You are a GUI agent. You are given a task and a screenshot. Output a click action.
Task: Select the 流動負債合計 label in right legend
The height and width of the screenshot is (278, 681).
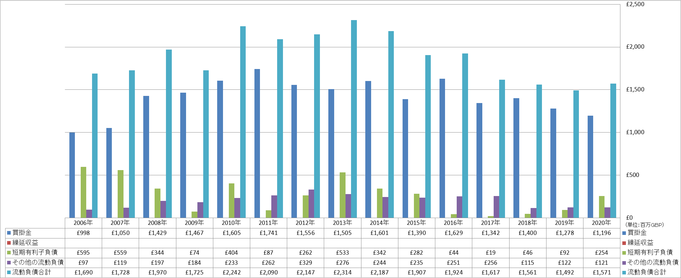pos(647,272)
